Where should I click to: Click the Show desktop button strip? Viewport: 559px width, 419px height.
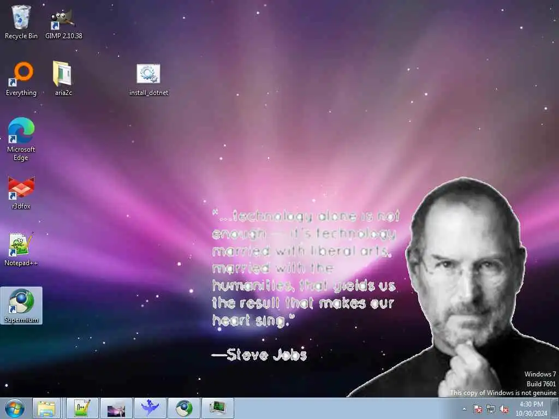coord(555,408)
